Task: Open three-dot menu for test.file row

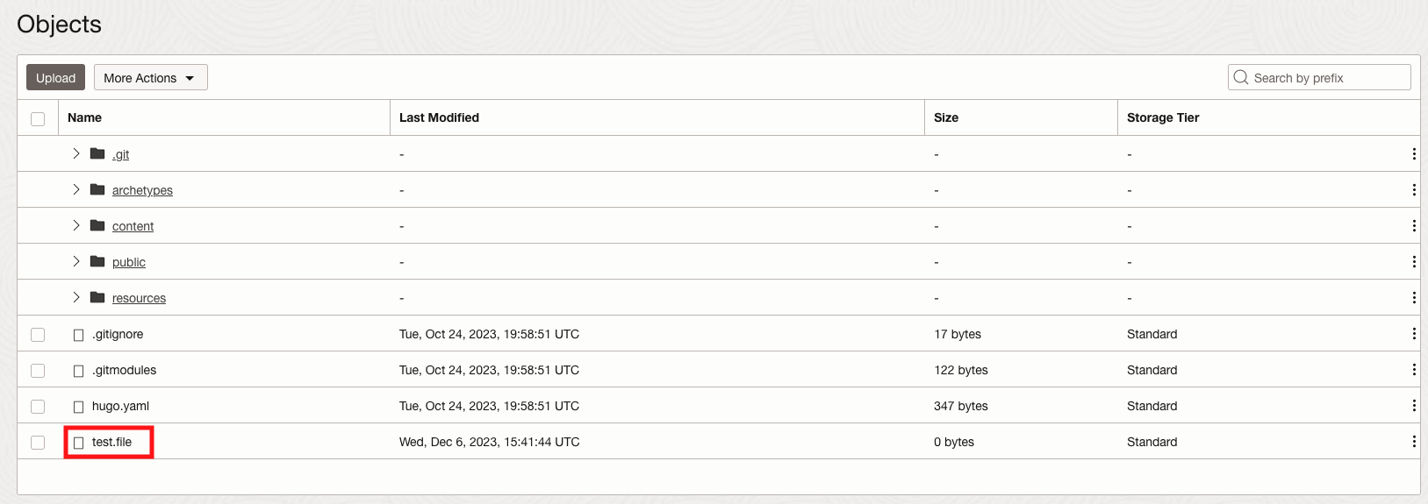Action: point(1413,442)
